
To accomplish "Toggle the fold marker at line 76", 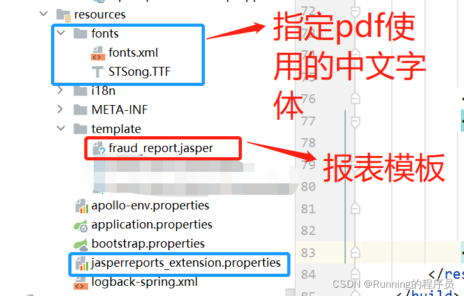I will [x=355, y=98].
